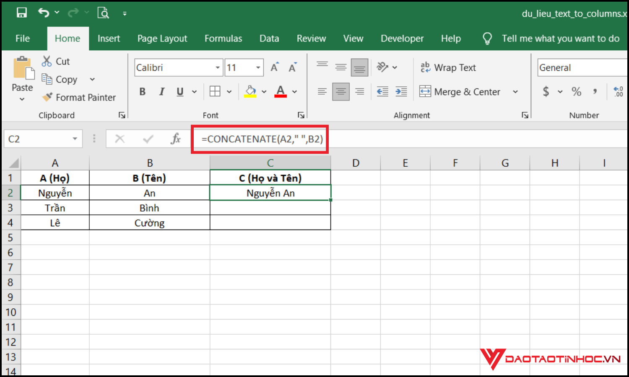
Task: Apply cell borders icon
Action: [x=215, y=91]
